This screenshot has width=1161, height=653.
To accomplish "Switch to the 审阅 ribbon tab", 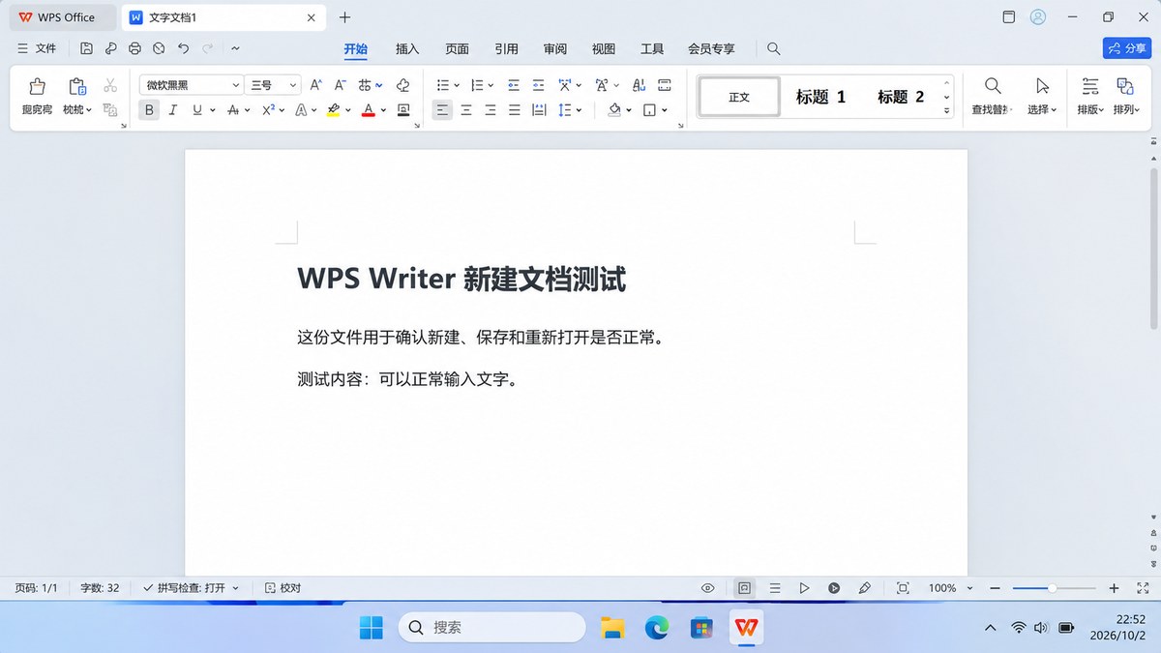I will (554, 48).
